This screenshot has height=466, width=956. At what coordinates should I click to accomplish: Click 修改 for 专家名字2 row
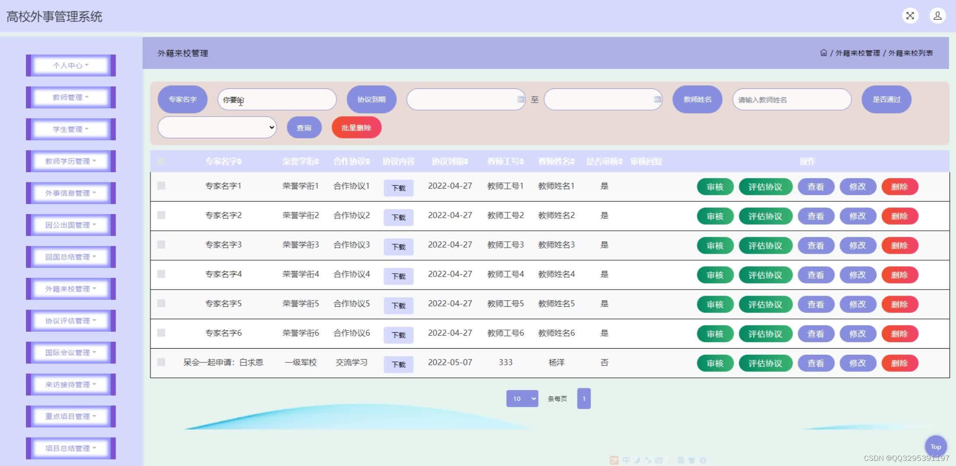coord(857,216)
